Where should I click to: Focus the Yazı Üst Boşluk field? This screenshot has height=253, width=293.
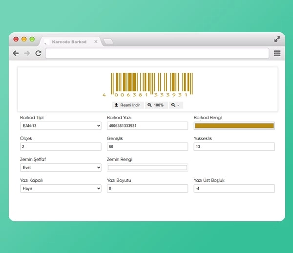[234, 189]
